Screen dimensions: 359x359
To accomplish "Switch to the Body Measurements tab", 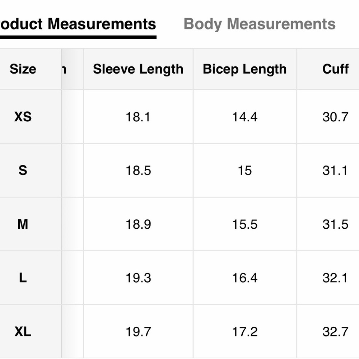I will tap(260, 24).
